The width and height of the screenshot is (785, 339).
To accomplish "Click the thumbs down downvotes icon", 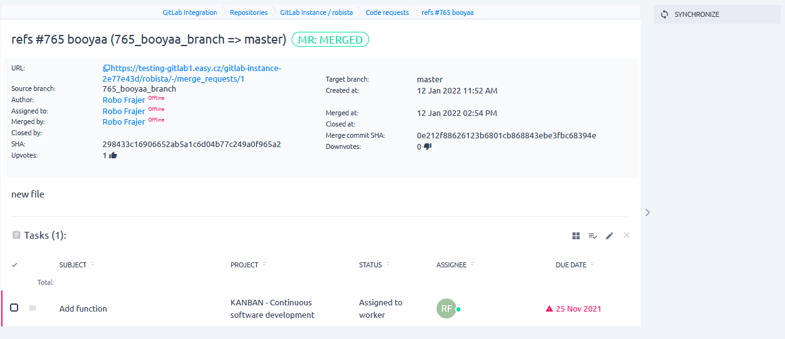I will 428,147.
